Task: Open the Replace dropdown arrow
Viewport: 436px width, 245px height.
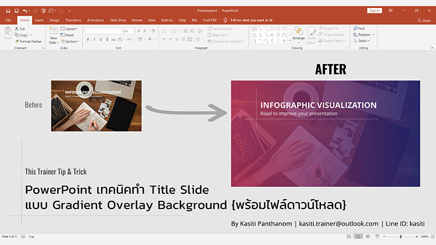Action: click(373, 35)
